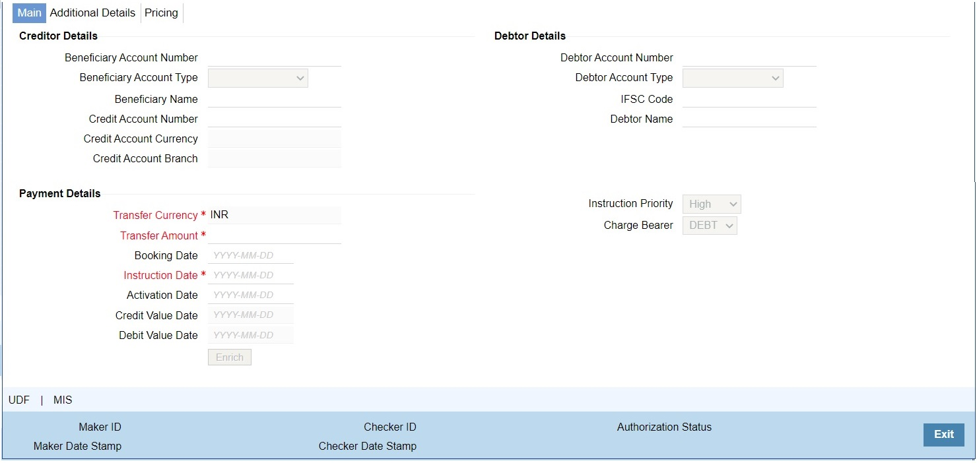Image resolution: width=977 pixels, height=463 pixels.
Task: Click the Activation Date field
Action: [x=251, y=295]
